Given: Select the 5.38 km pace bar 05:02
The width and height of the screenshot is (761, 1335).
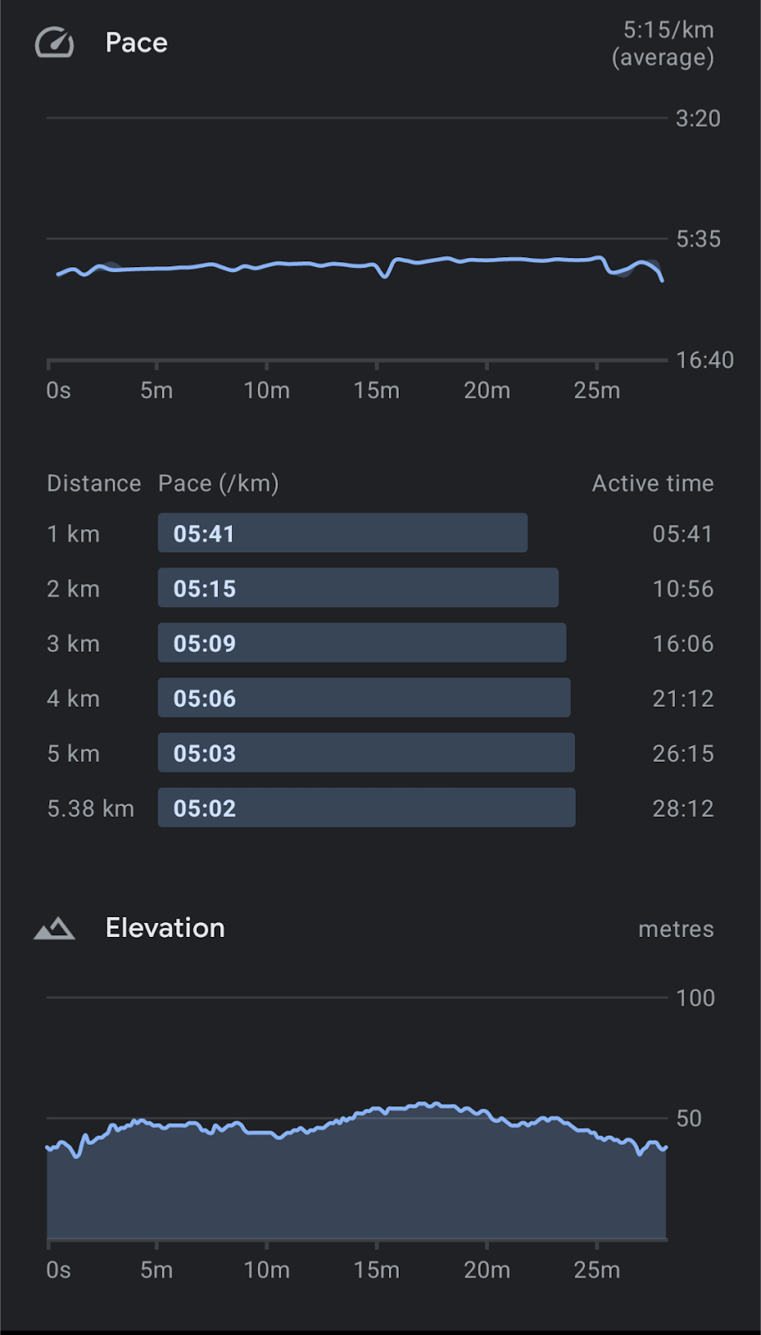Looking at the screenshot, I should (366, 809).
